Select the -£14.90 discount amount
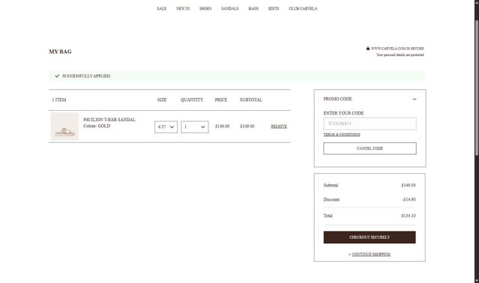This screenshot has height=283, width=479. (409, 199)
